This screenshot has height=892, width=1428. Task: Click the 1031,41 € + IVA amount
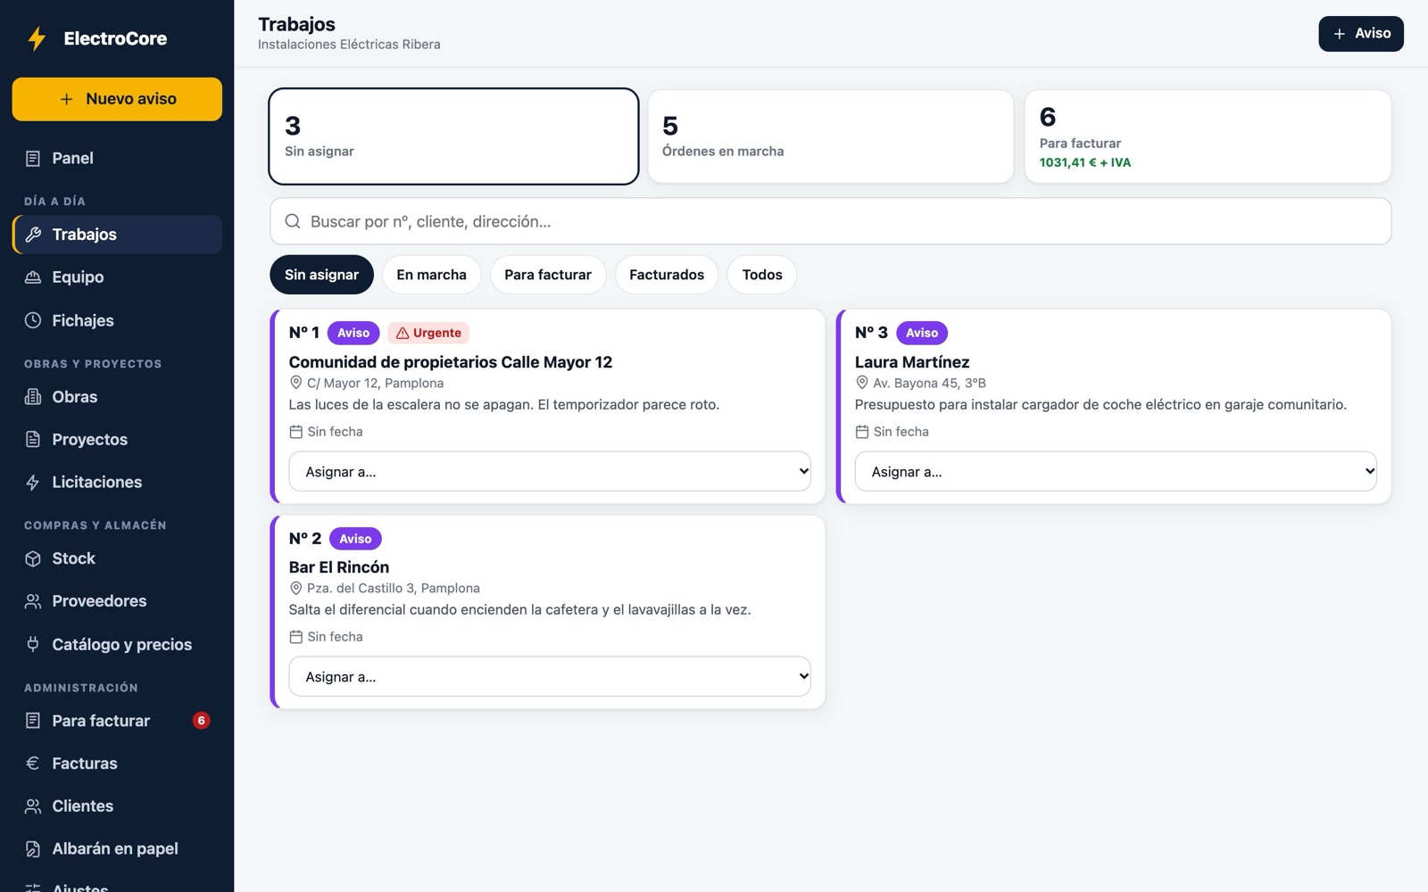click(1084, 162)
